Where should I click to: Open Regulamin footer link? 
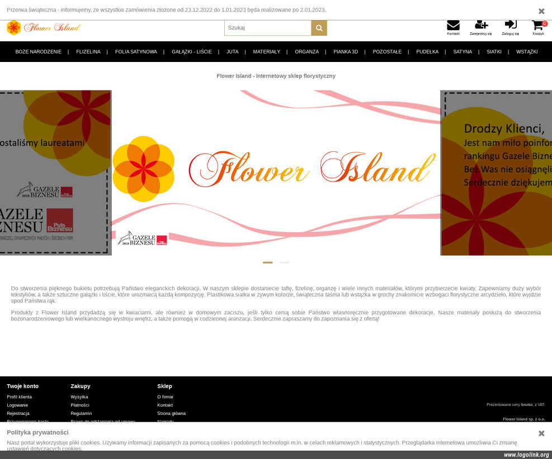point(81,413)
